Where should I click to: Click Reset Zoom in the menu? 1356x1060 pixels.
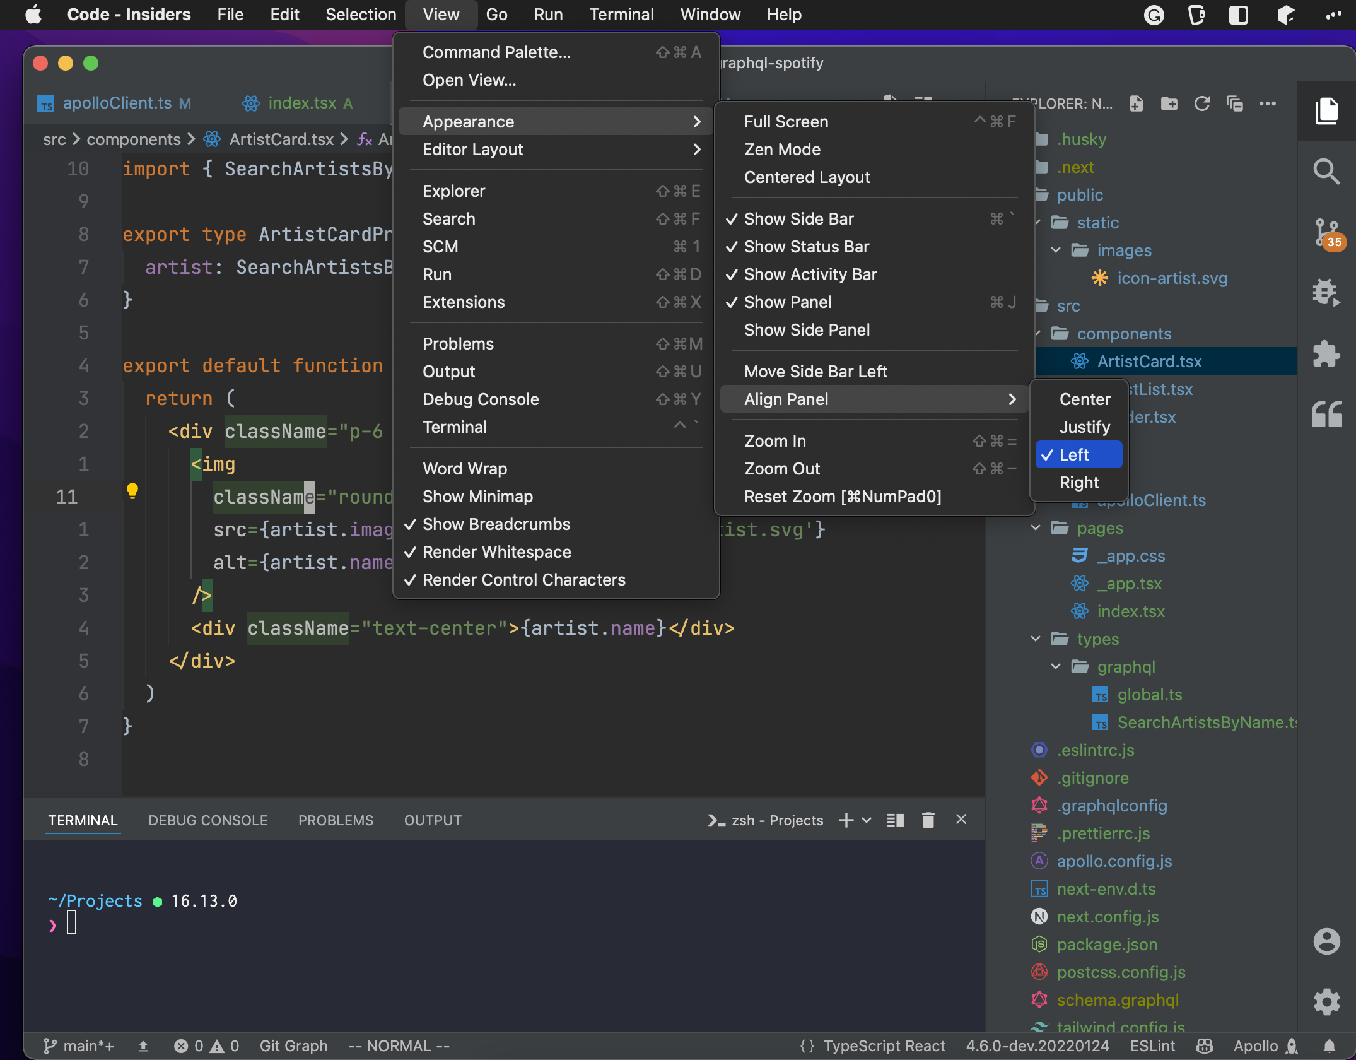[842, 497]
